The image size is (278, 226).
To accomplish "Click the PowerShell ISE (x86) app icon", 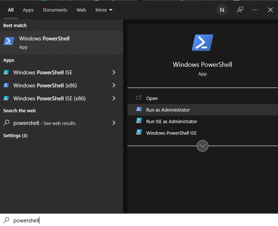I will 6,98.
